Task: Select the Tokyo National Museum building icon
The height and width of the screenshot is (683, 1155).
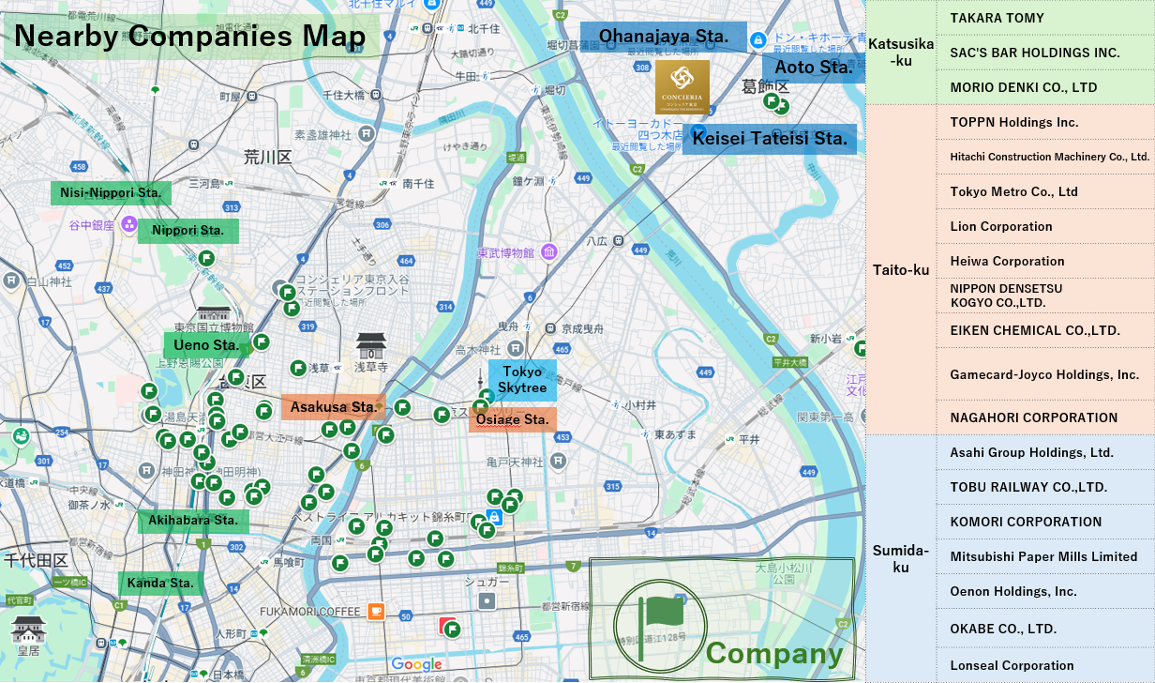Action: (214, 314)
